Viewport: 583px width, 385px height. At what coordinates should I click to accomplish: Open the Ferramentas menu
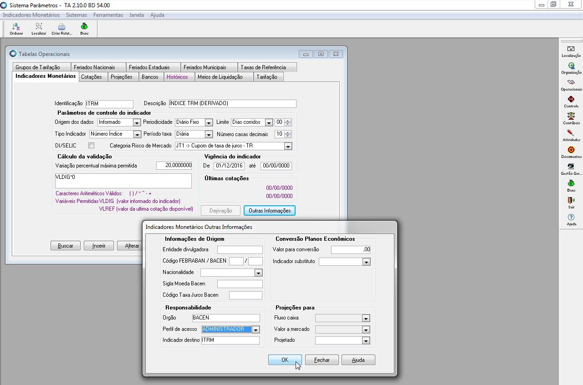(108, 15)
